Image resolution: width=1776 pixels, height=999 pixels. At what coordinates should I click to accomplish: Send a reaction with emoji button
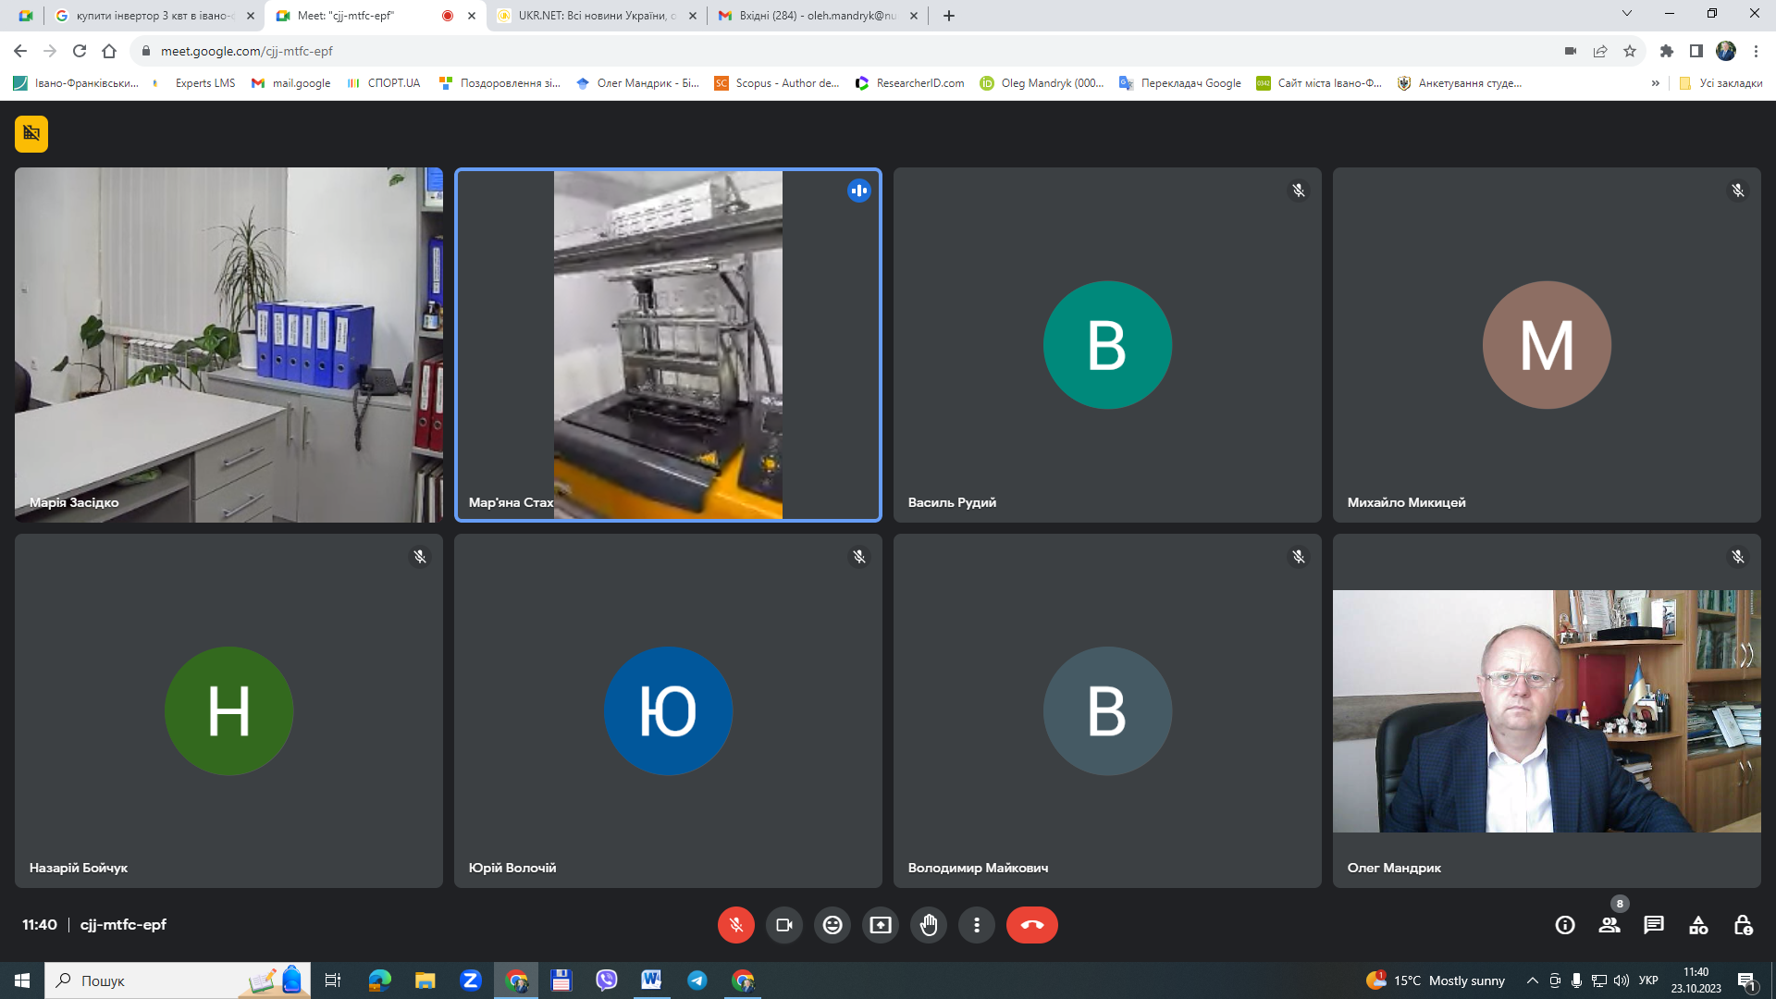832,925
